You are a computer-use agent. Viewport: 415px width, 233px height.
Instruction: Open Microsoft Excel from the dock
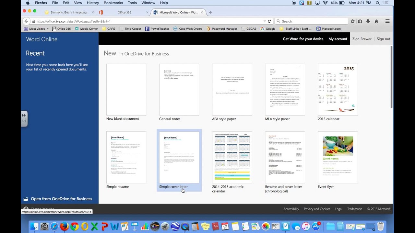(x=95, y=226)
